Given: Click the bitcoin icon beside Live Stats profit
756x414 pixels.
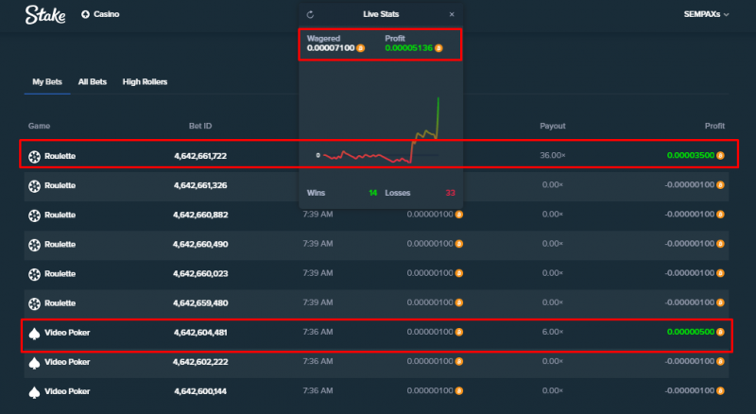Looking at the screenshot, I should tap(438, 48).
